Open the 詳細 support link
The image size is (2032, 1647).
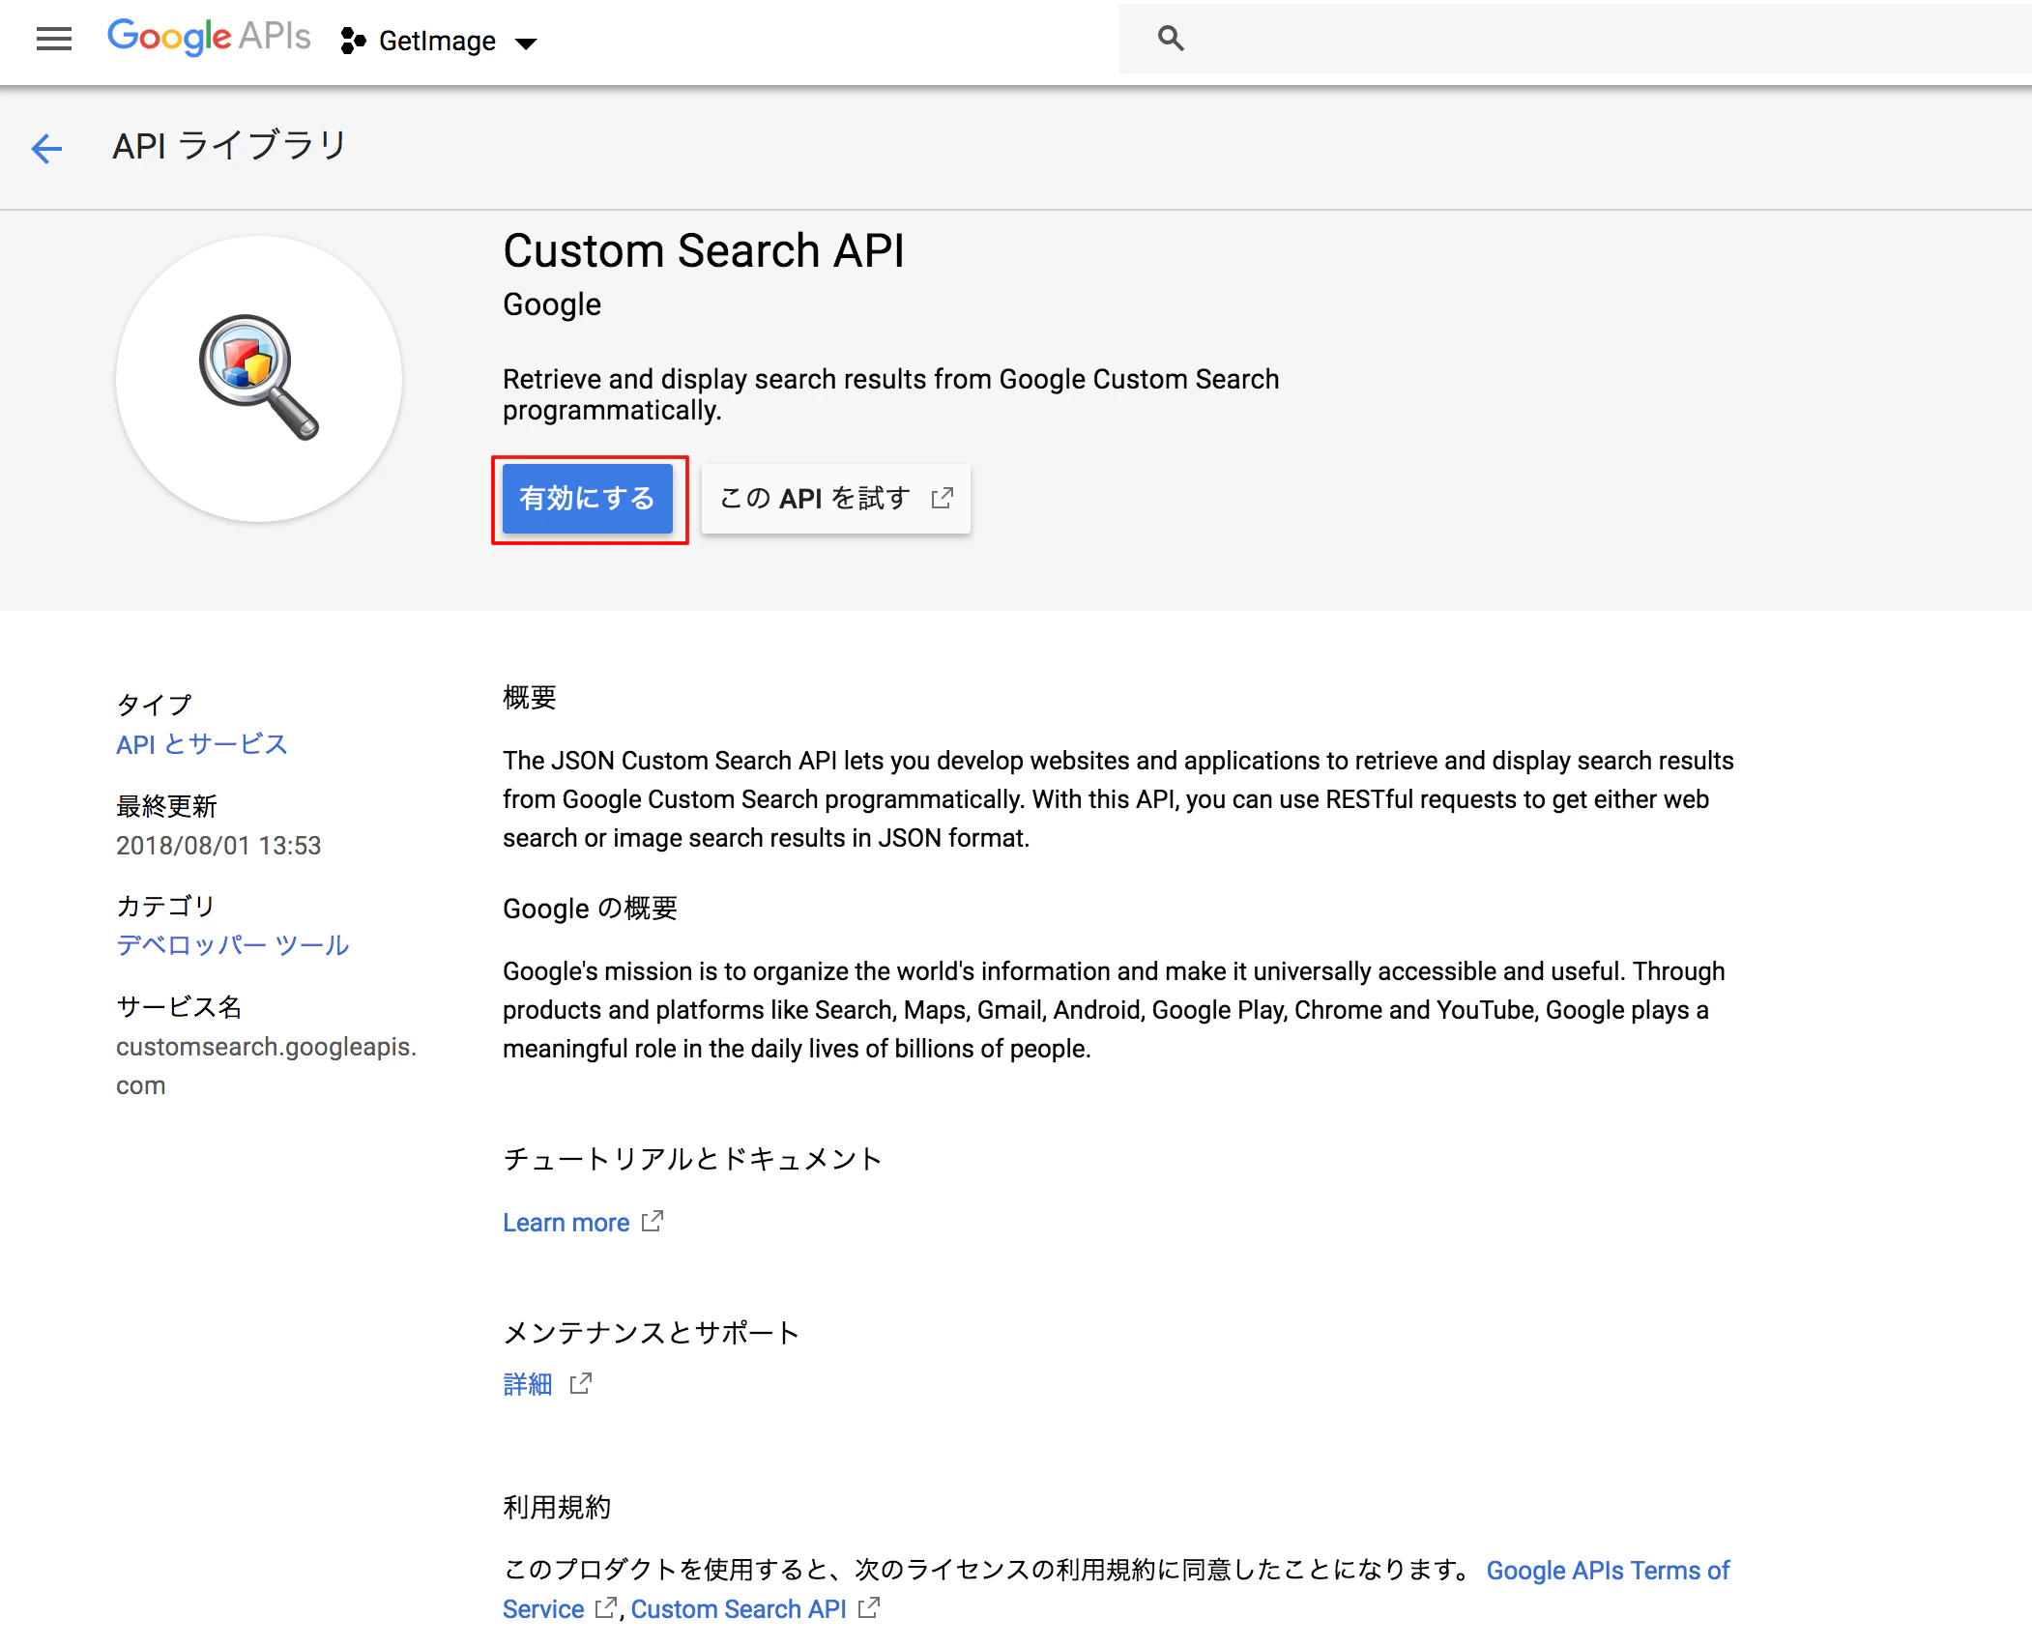tap(527, 1384)
